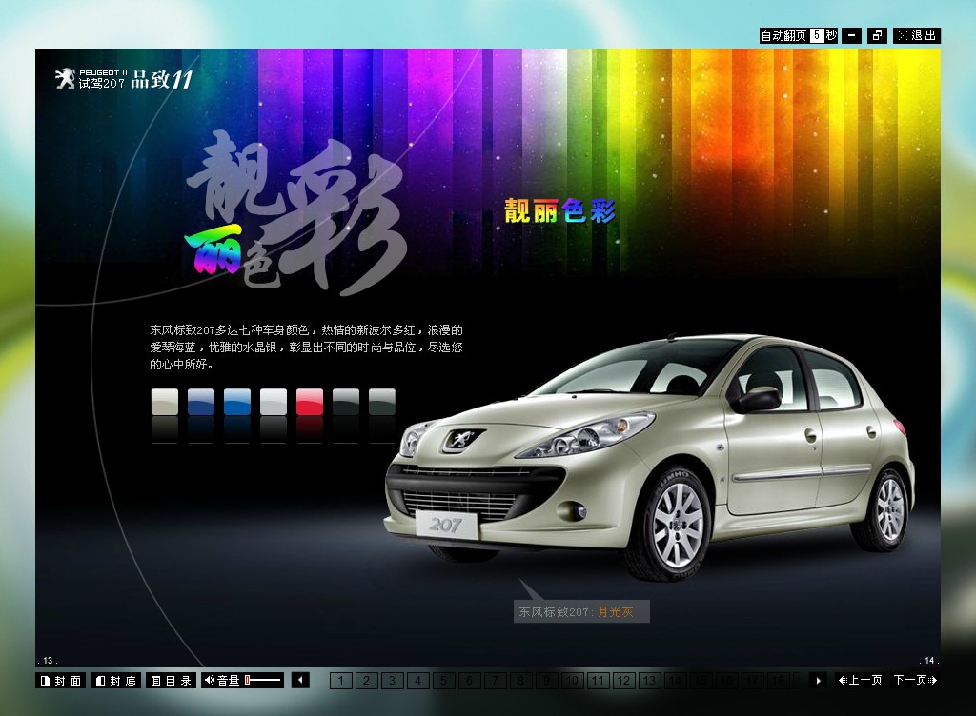Choose the dark gray-green color swatch
The height and width of the screenshot is (716, 976).
coord(381,402)
